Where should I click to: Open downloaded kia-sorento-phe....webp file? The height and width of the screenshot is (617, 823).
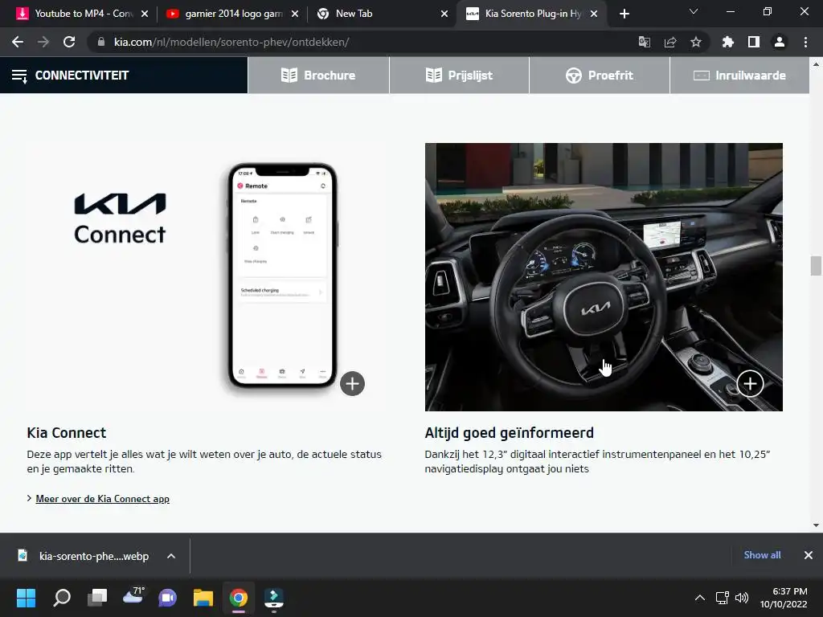pos(84,556)
